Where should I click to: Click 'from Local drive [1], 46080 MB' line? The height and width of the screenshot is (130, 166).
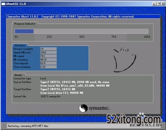click(x=62, y=93)
